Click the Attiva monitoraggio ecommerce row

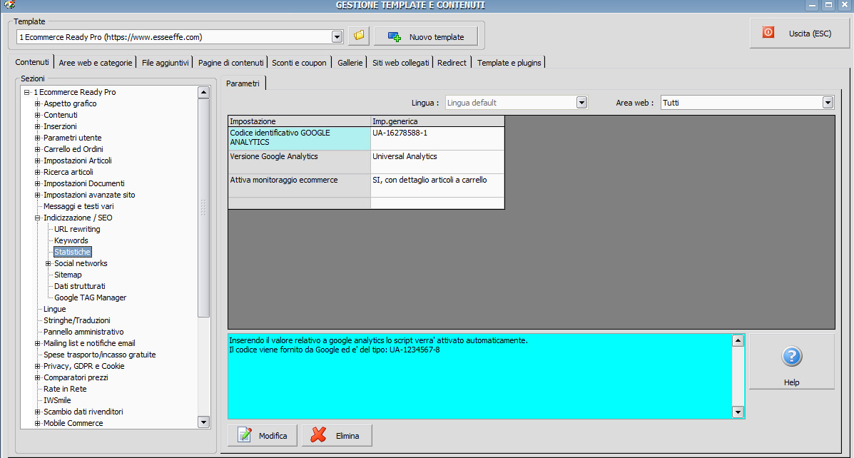(299, 185)
